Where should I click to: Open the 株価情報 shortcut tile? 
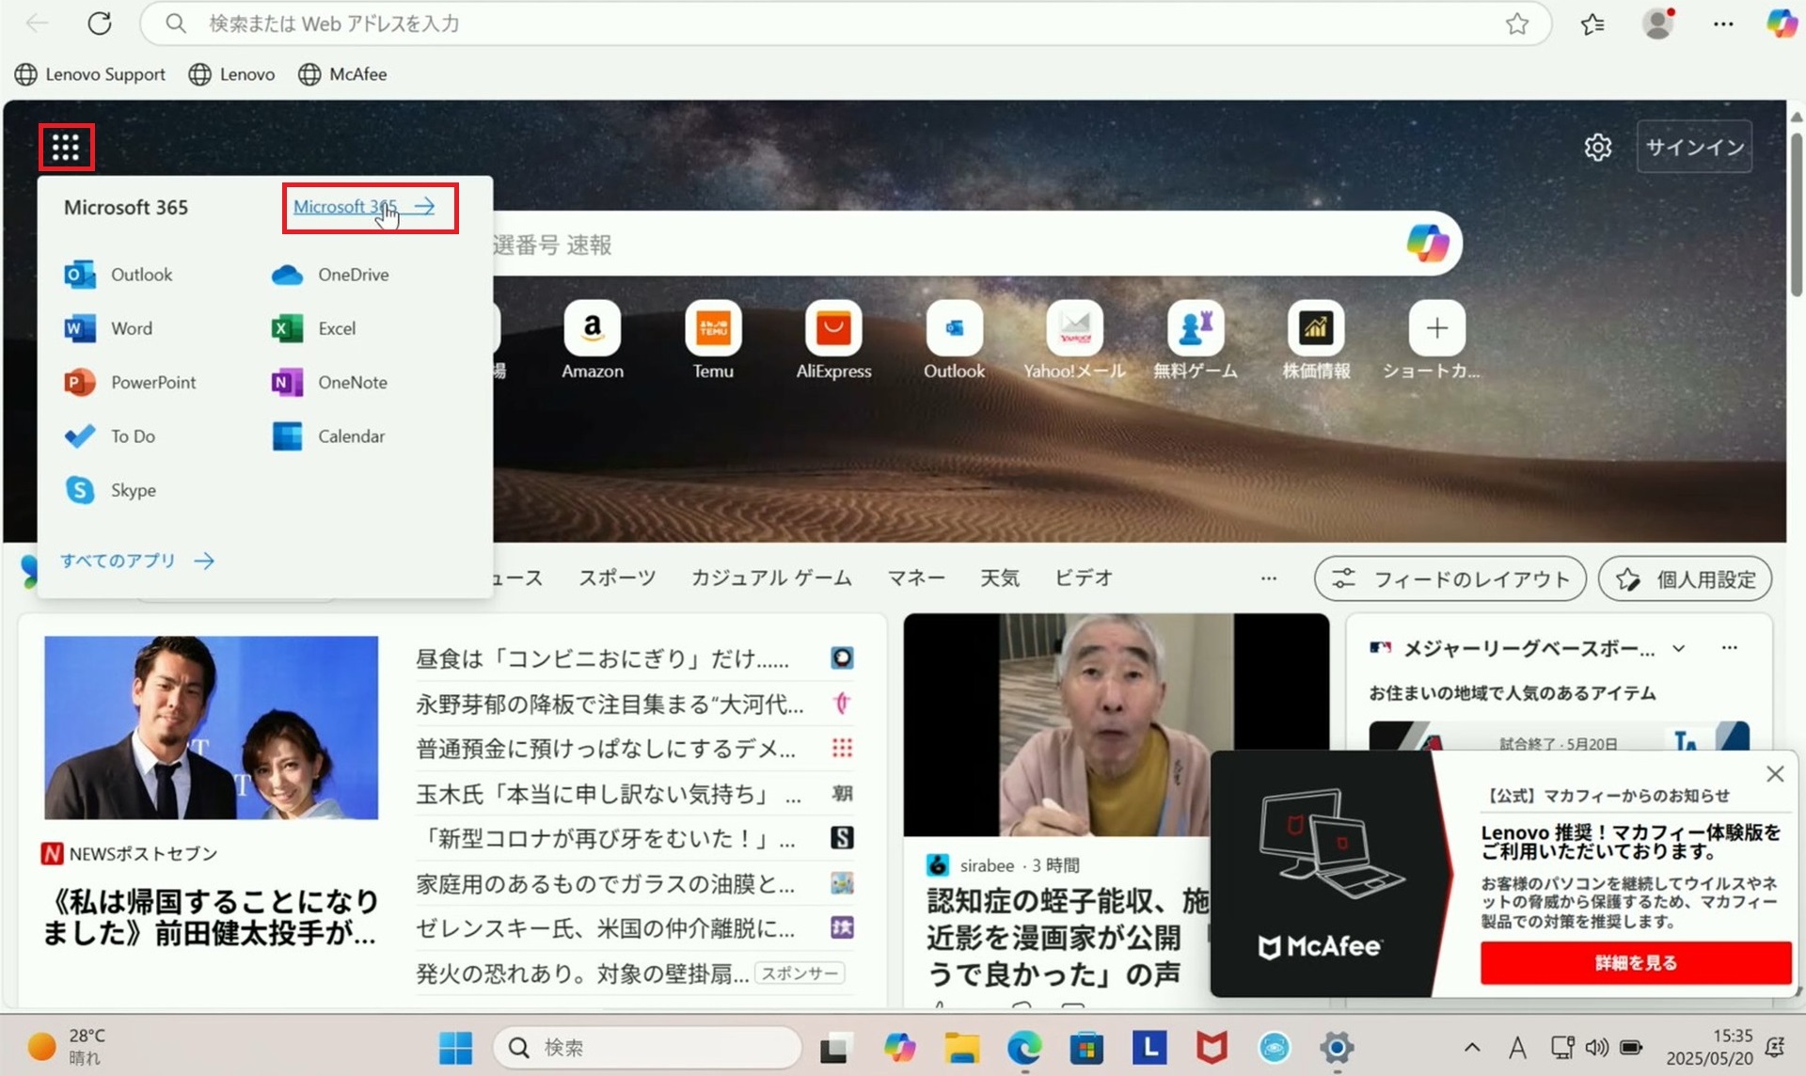pos(1316,340)
